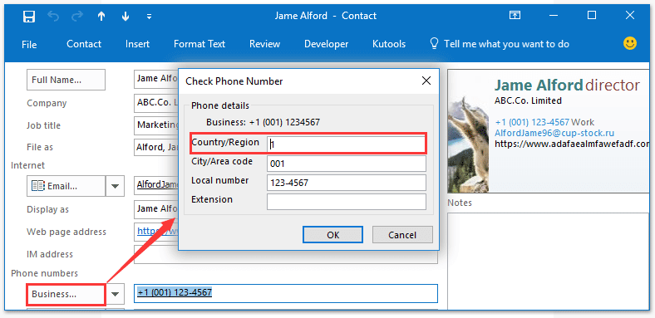Click the Email... button
Viewport: 655px width, 318px height.
(x=66, y=186)
